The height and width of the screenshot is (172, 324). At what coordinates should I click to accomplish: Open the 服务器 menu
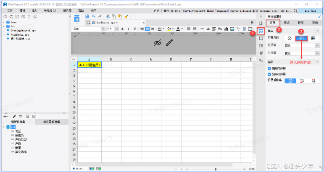[x=67, y=10]
